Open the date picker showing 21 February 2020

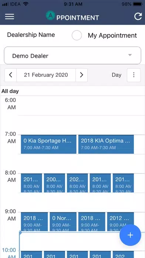click(x=46, y=75)
